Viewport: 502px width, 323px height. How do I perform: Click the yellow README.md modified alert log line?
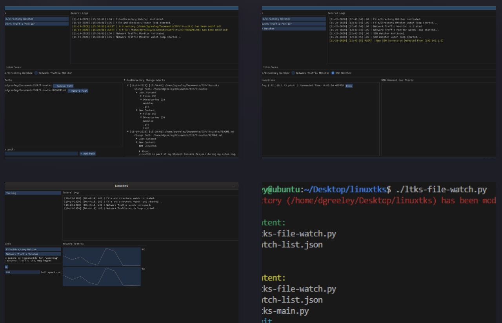coord(150,30)
